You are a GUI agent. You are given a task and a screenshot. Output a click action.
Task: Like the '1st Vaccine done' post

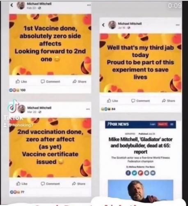(21, 82)
